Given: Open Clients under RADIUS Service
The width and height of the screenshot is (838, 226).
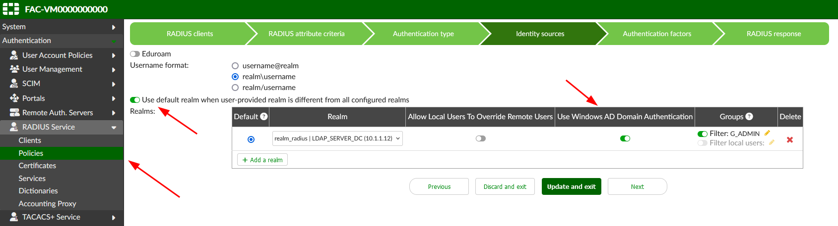Looking at the screenshot, I should [x=30, y=140].
